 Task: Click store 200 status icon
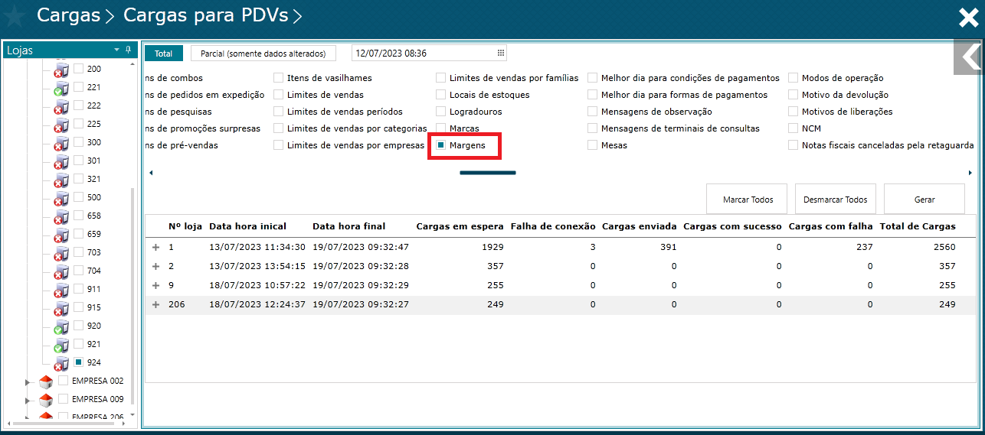61,70
